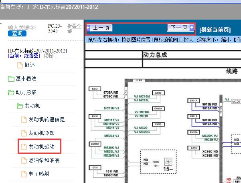Click the EM11 connector box in diagram
Screen dimensions: 241x183
coord(95,117)
